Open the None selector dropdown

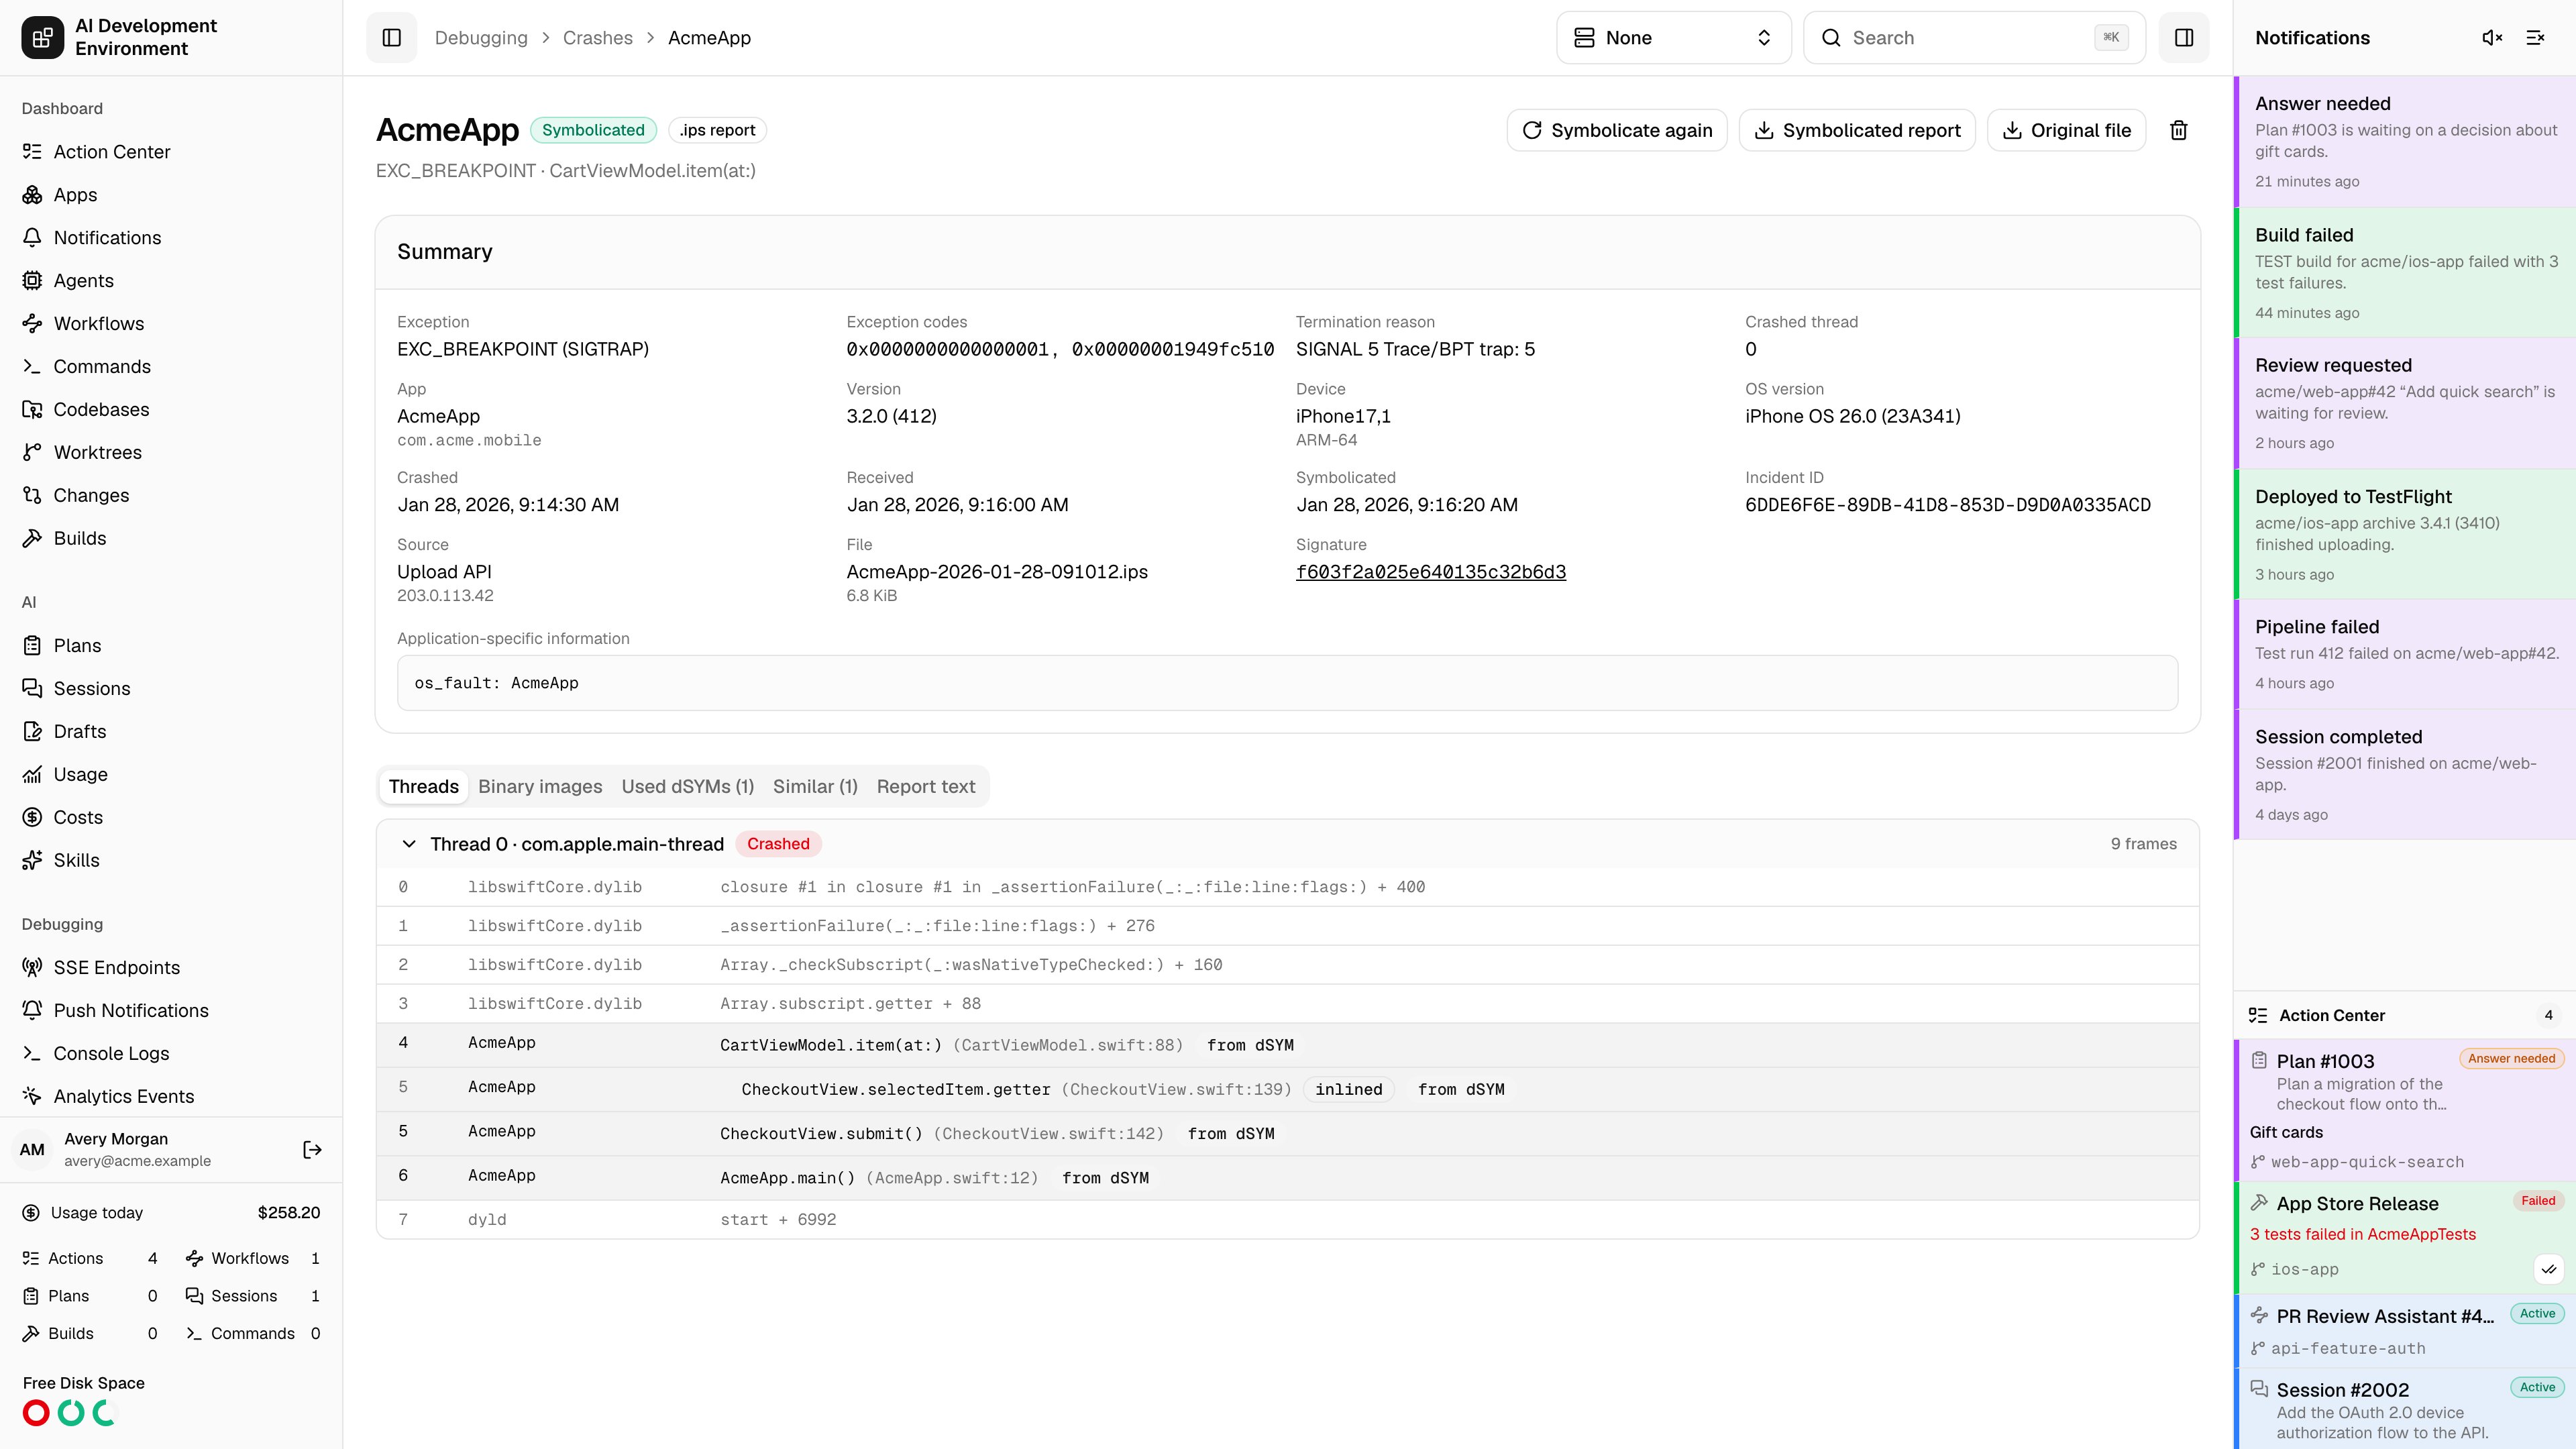(1673, 38)
